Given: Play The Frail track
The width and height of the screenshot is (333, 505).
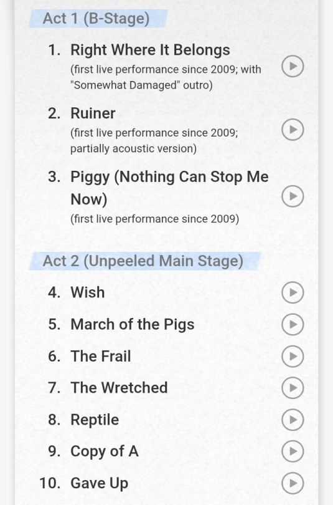Looking at the screenshot, I should point(293,356).
